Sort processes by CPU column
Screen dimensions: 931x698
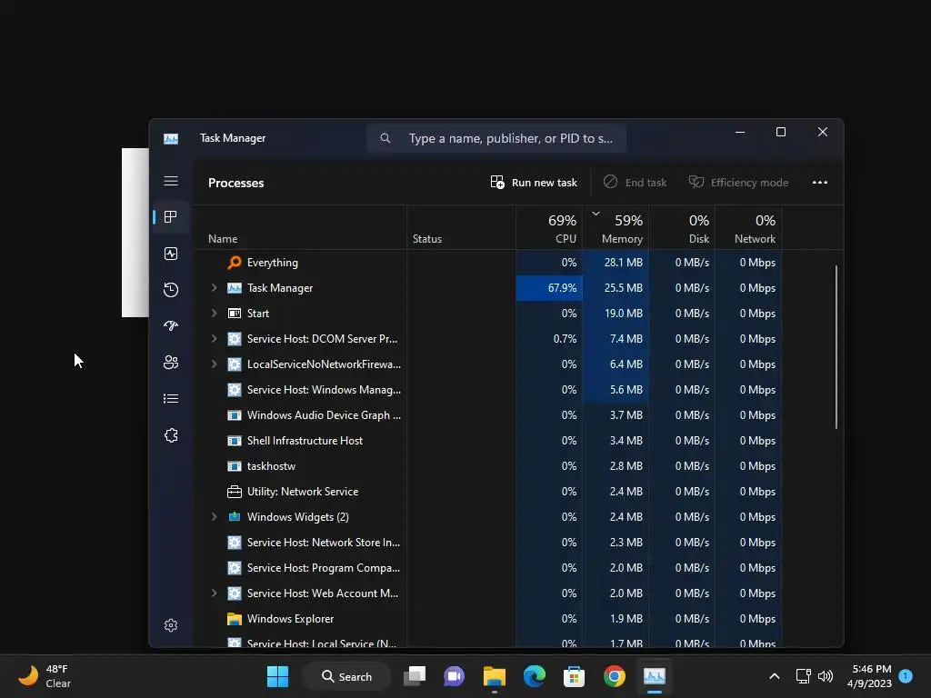click(x=549, y=227)
